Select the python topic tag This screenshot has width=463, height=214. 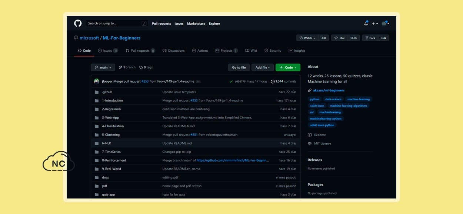[314, 99]
